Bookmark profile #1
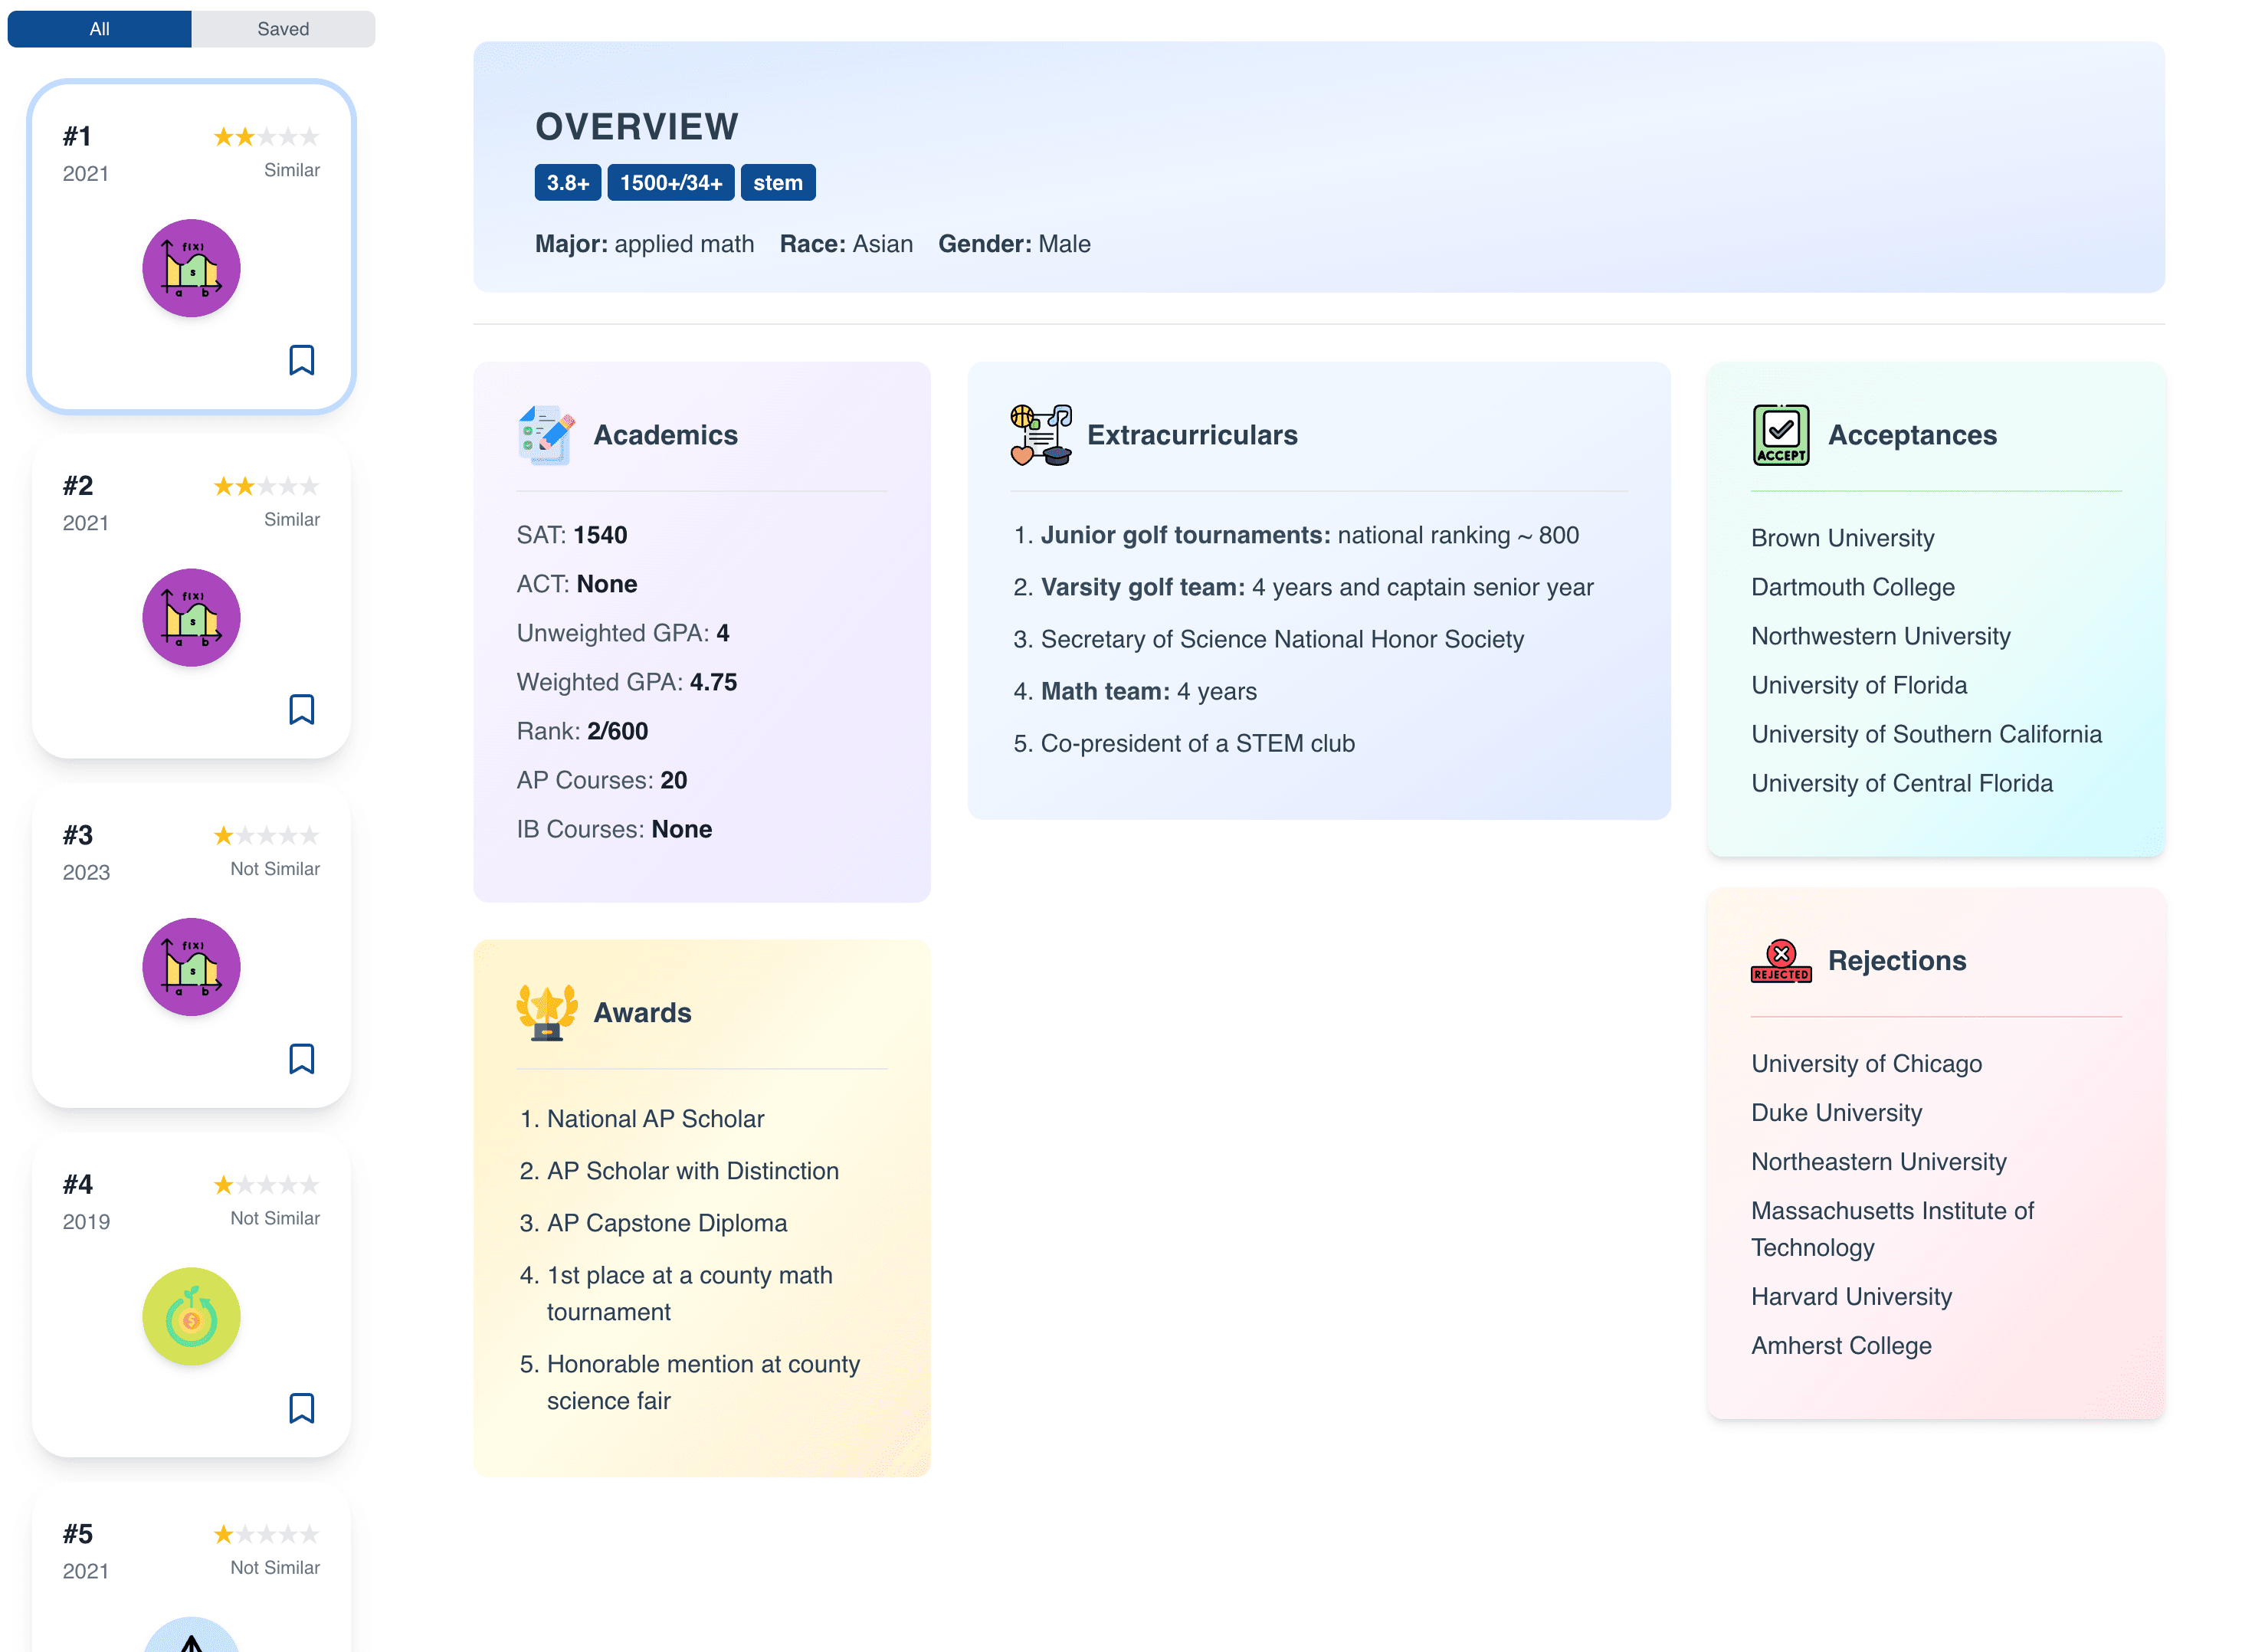The image size is (2242, 1652). click(x=301, y=360)
